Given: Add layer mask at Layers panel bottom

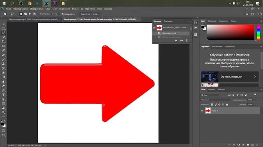Looking at the screenshot, I should tap(238, 145).
